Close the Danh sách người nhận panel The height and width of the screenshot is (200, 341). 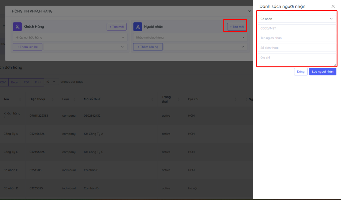333,6
